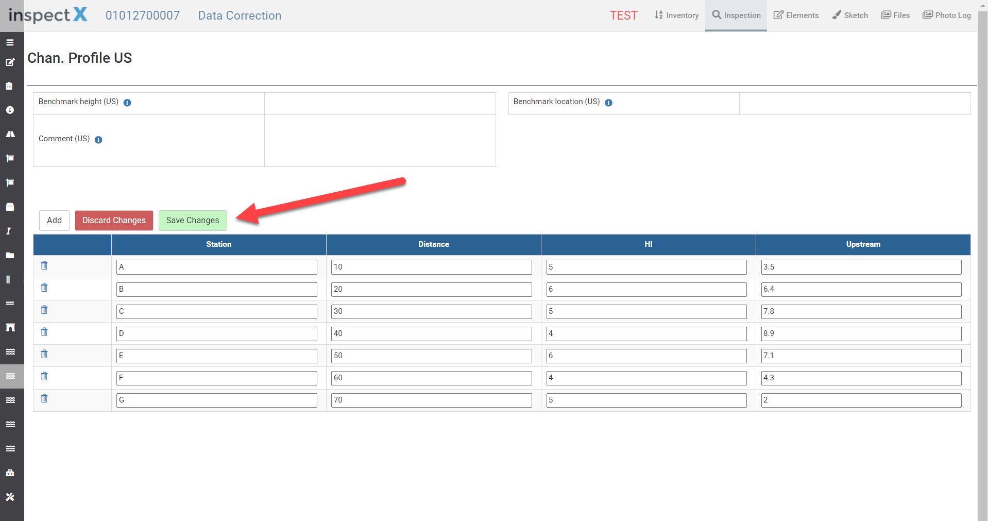Click the Distance field containing 40
Screen dimensions: 988x521
point(432,333)
